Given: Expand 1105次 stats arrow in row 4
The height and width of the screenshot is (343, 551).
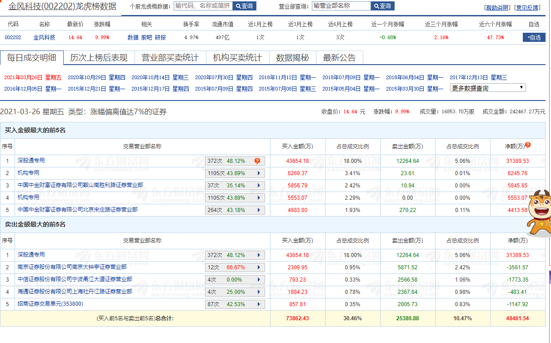Looking at the screenshot, I should click(259, 198).
